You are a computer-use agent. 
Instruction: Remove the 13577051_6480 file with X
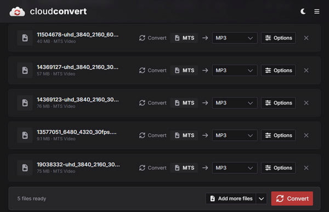coord(306,135)
